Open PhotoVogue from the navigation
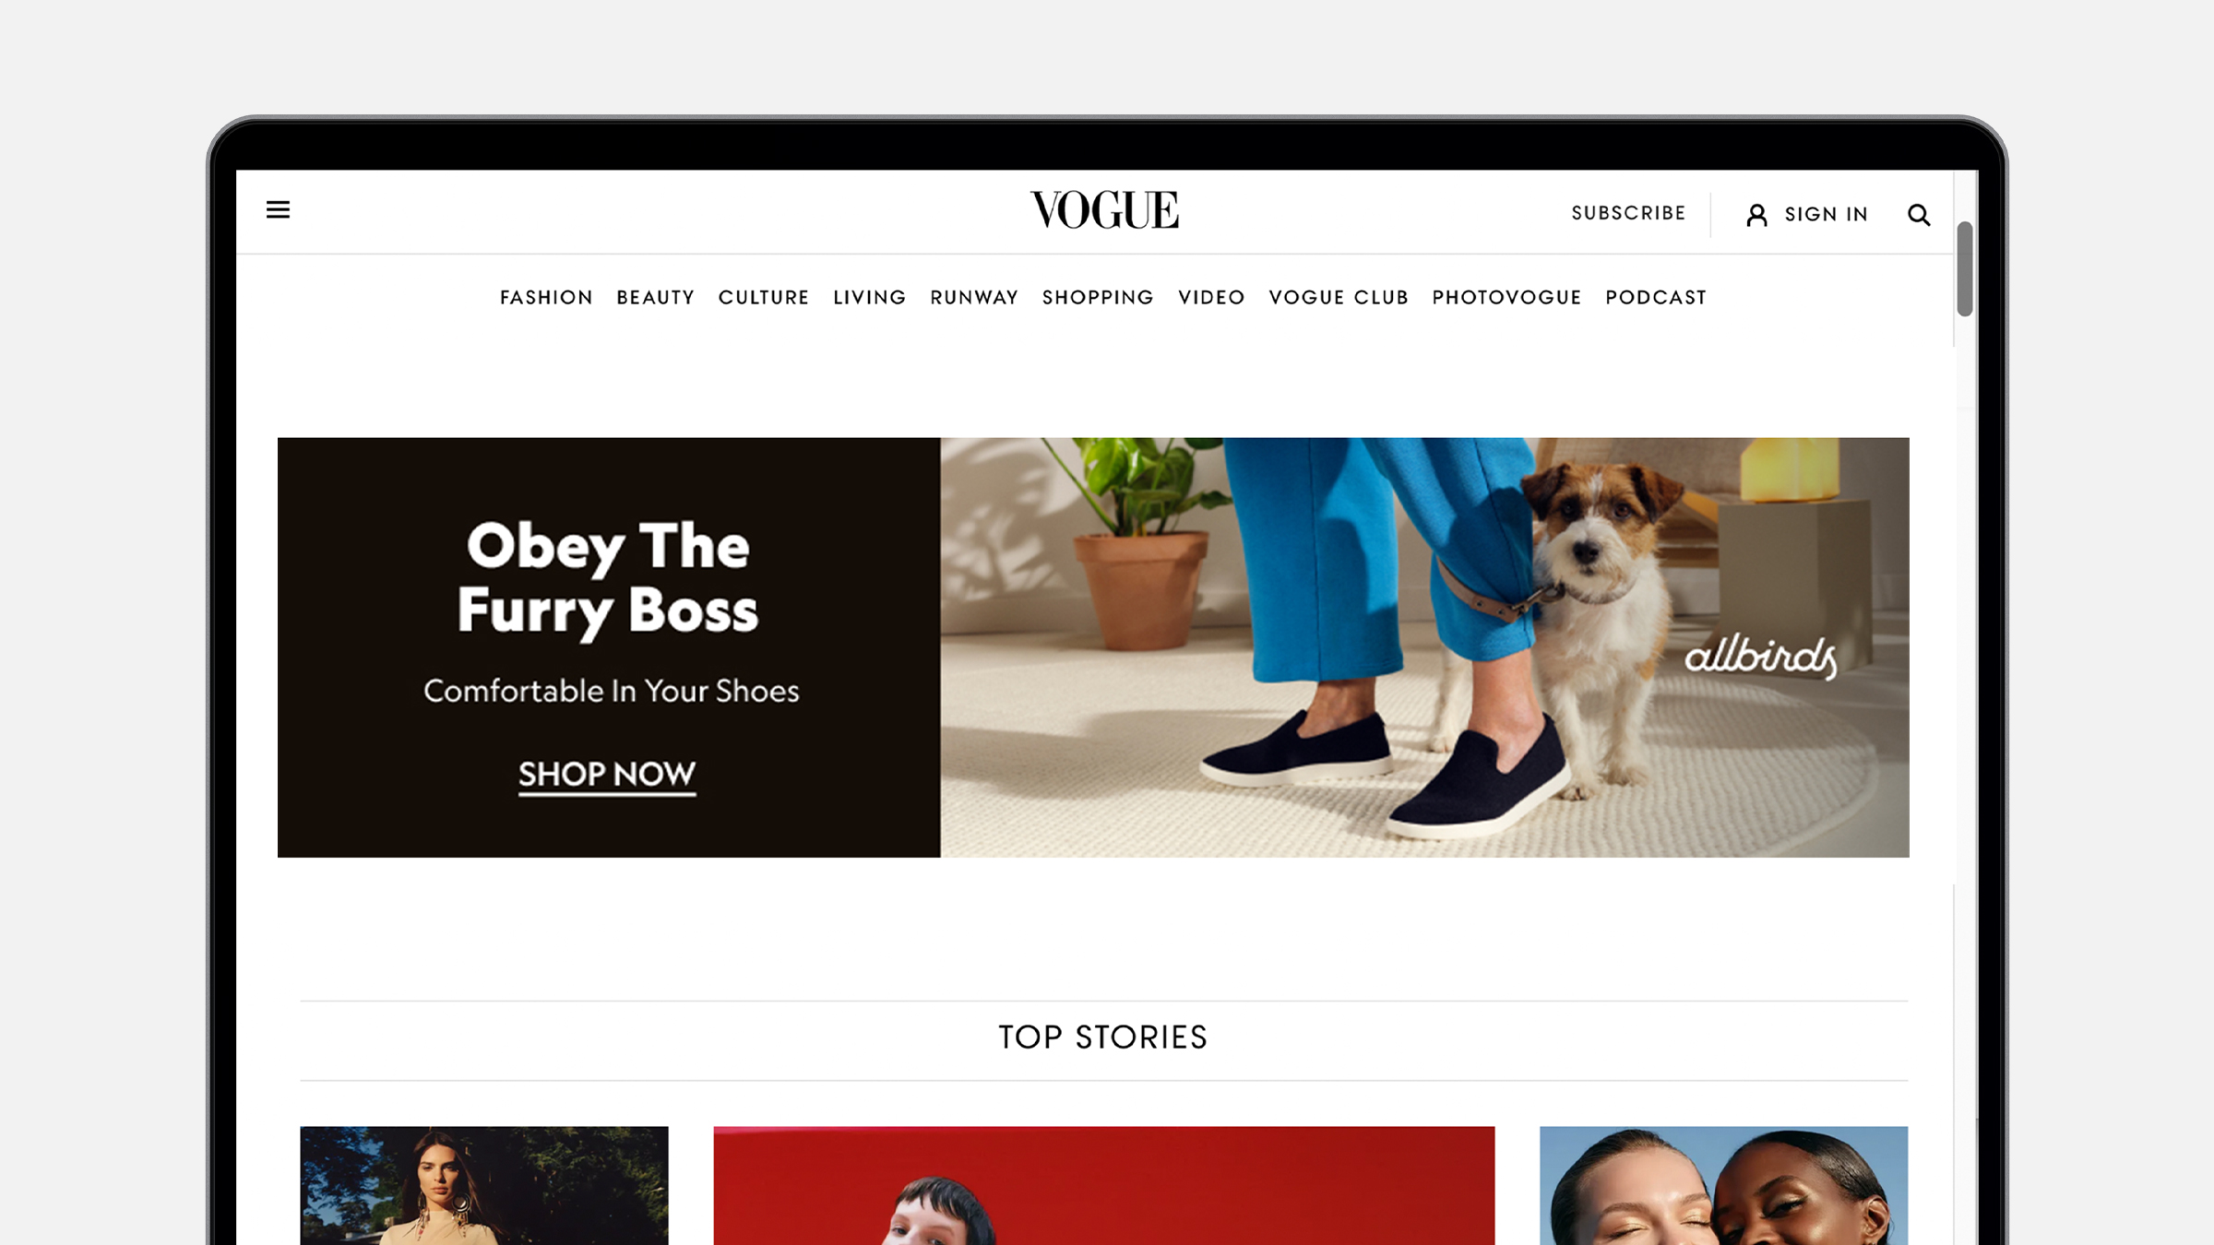This screenshot has width=2214, height=1245. (x=1506, y=298)
